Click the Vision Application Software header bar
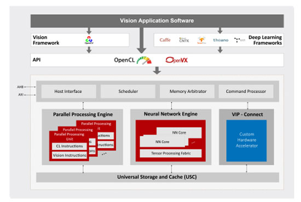The image size is (301, 202). click(x=157, y=21)
